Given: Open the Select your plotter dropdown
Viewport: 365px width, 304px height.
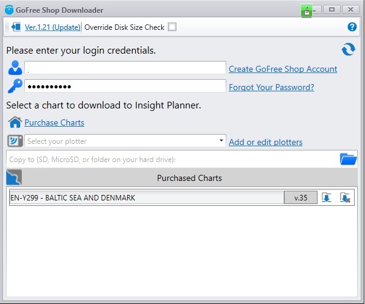Looking at the screenshot, I should point(125,141).
